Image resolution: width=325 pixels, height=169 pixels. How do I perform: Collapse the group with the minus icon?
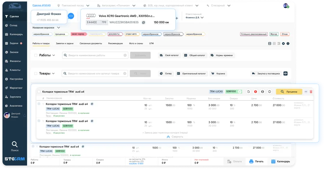(x=306, y=92)
